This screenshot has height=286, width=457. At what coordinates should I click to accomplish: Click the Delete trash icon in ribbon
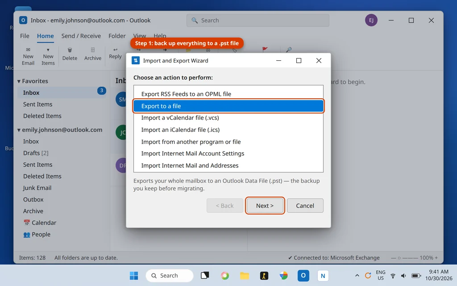point(70,50)
